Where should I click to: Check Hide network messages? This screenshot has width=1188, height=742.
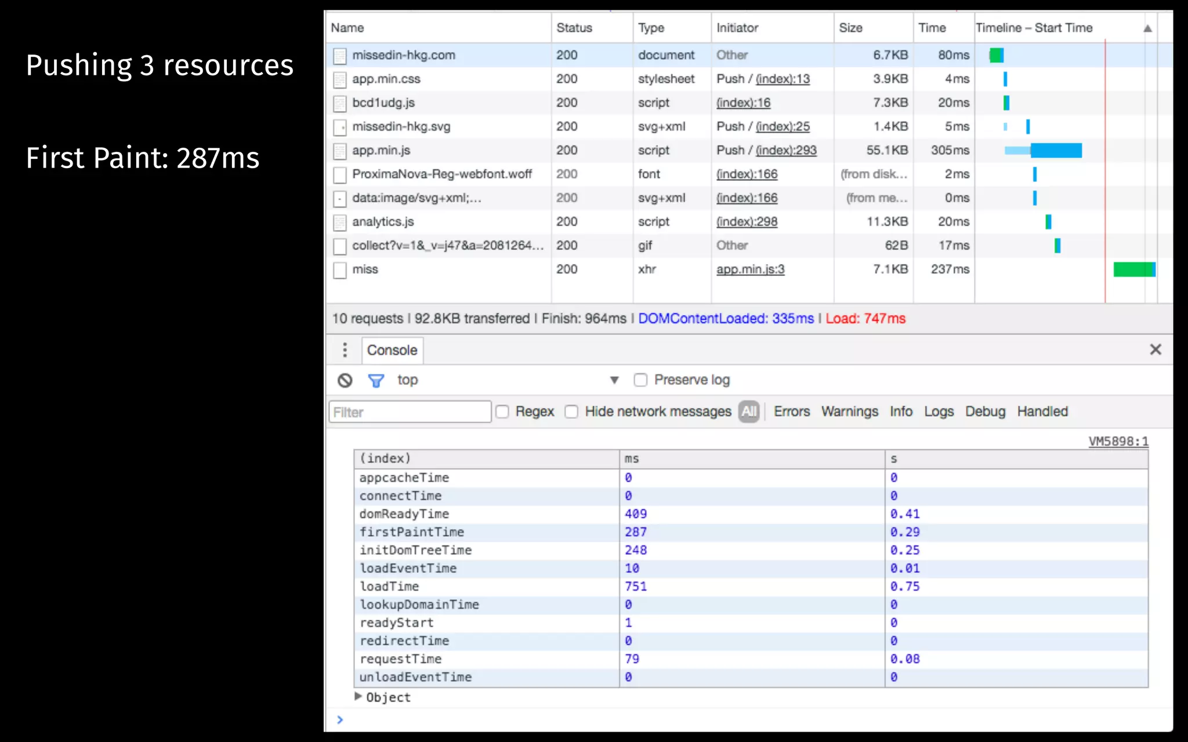[x=571, y=412]
